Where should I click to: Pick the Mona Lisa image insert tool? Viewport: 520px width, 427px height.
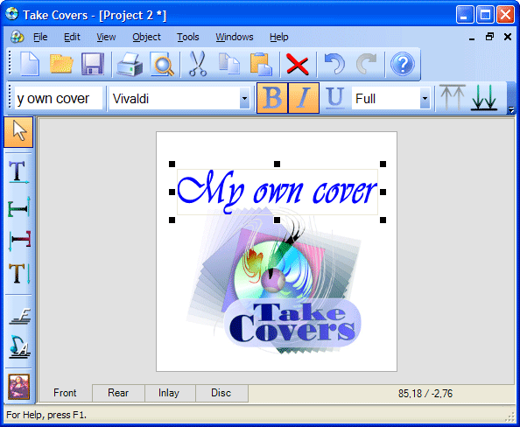(x=19, y=387)
